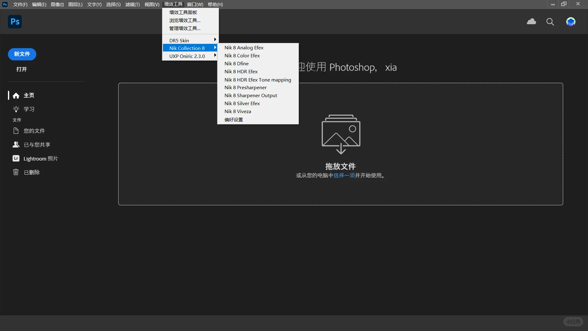Click 选择一项 link in drop zone
This screenshot has height=331, width=588.
pyautogui.click(x=344, y=175)
